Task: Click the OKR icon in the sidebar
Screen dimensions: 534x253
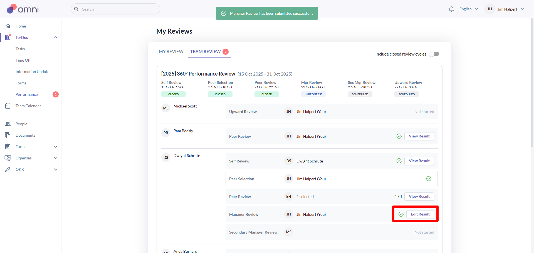Action: pyautogui.click(x=8, y=169)
